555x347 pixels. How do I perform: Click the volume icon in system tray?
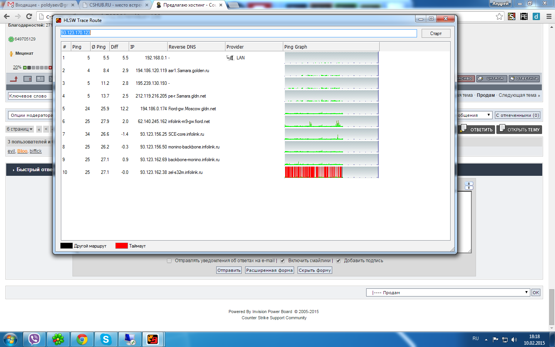(x=514, y=340)
